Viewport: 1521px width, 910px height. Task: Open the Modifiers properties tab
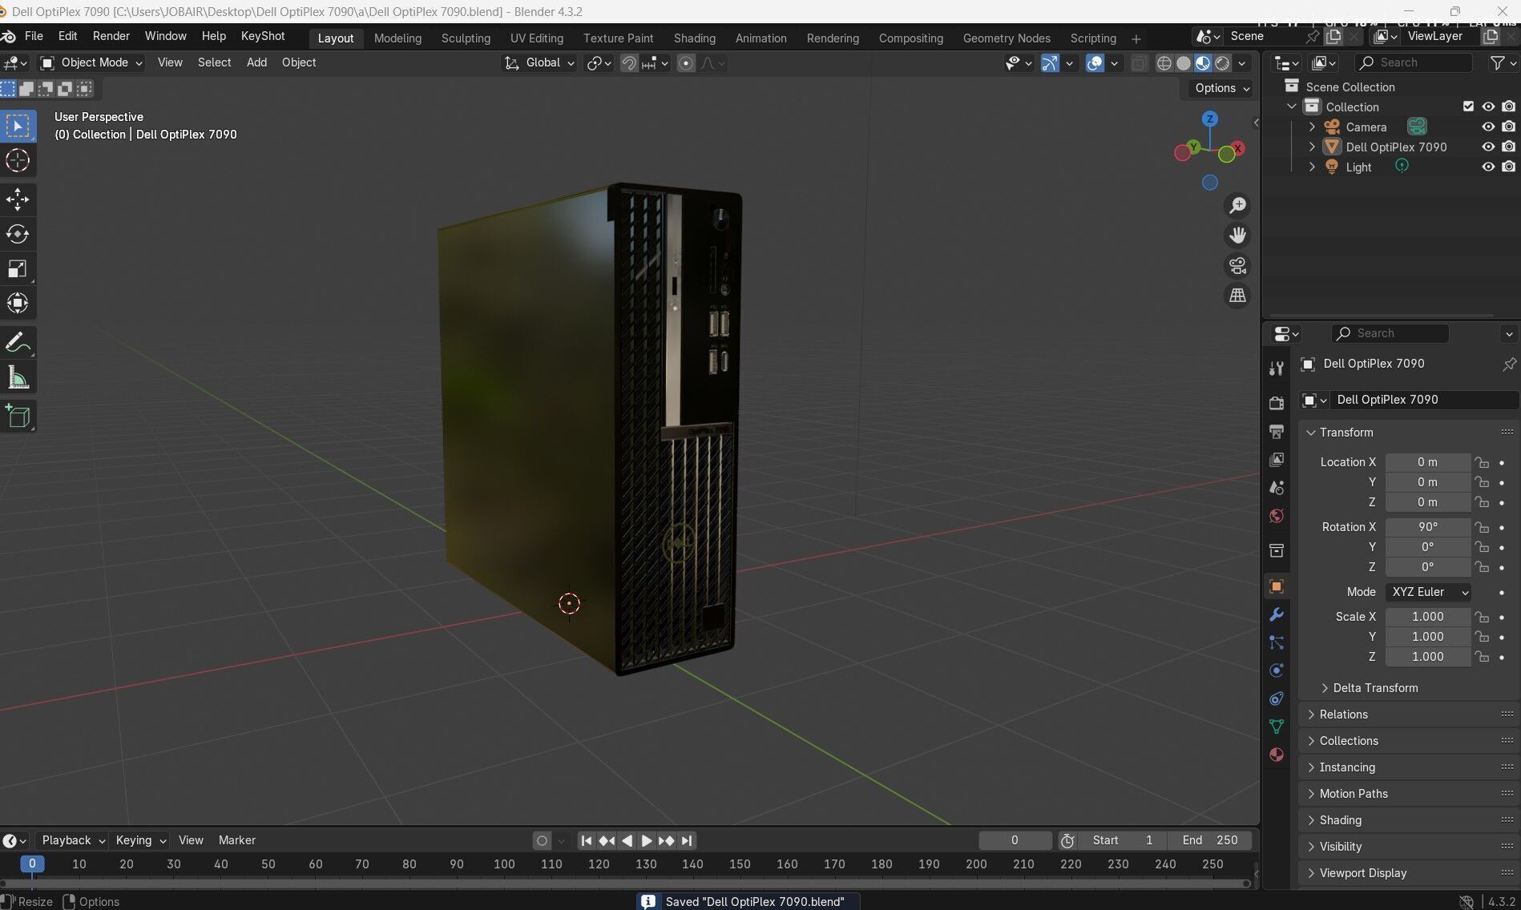pyautogui.click(x=1277, y=614)
